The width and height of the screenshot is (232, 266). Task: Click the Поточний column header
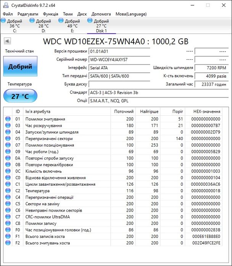click(x=123, y=111)
